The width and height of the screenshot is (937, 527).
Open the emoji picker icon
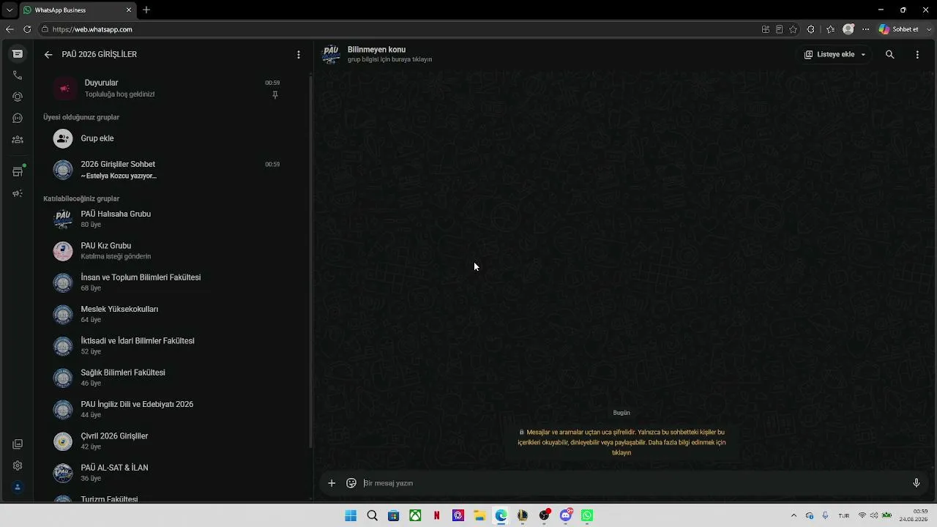(351, 483)
